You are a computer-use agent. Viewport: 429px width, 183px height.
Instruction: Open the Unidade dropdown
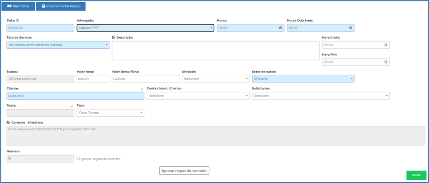pos(215,78)
